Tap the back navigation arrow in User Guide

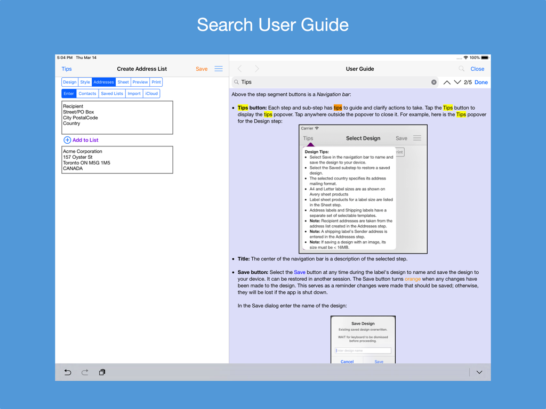point(239,68)
